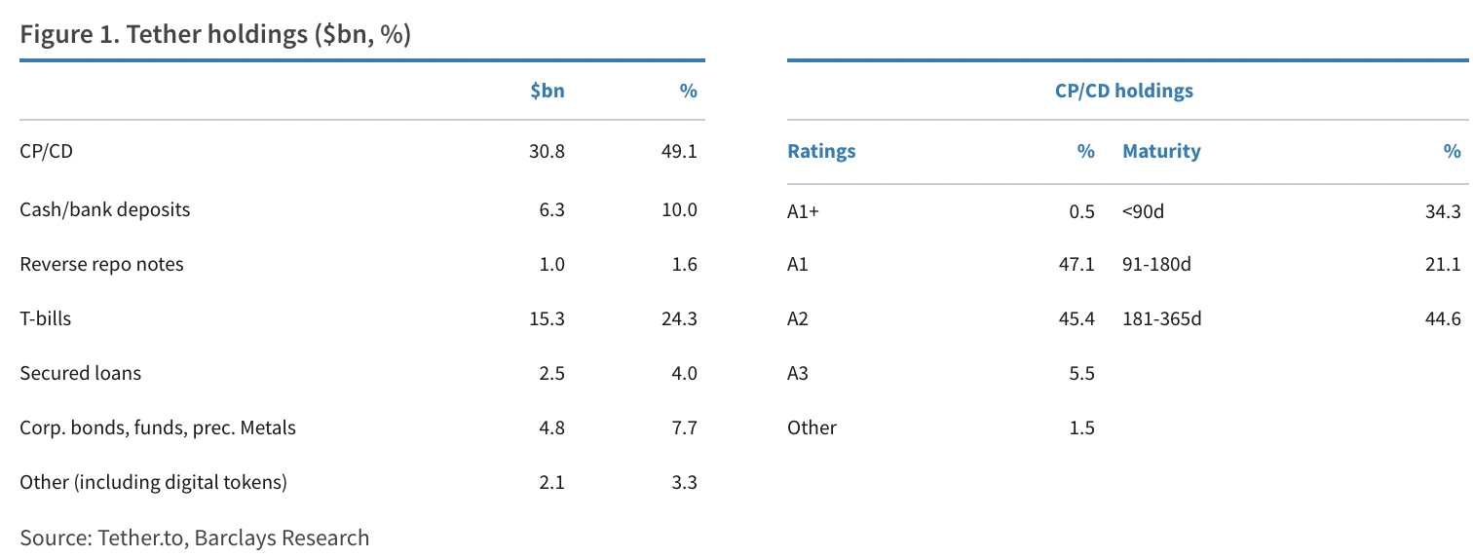Click the Maturity column header
The width and height of the screenshot is (1473, 557).
[x=1161, y=151]
